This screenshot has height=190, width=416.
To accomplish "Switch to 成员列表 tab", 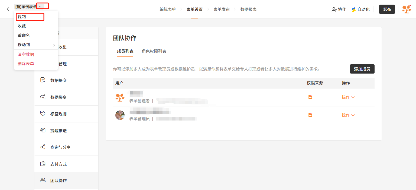I will (x=125, y=51).
